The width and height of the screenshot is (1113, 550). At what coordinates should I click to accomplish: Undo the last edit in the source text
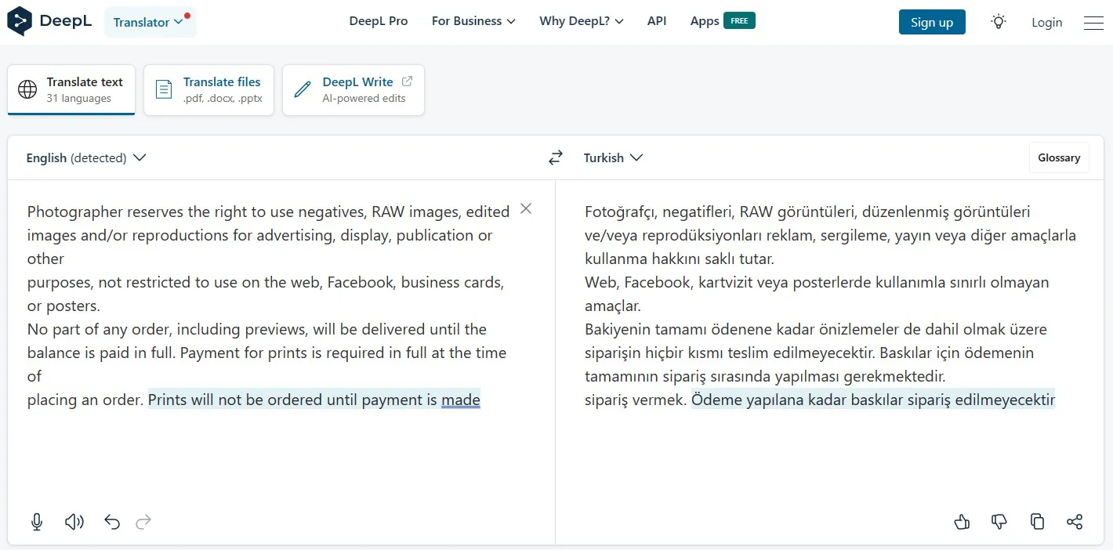112,521
